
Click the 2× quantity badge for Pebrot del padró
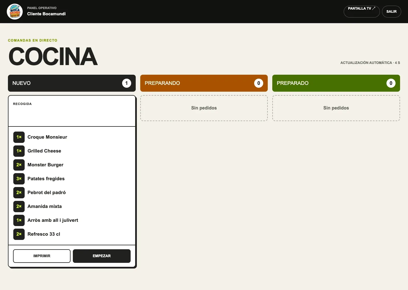19,193
